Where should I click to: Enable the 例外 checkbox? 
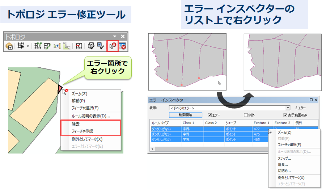pos(246,115)
